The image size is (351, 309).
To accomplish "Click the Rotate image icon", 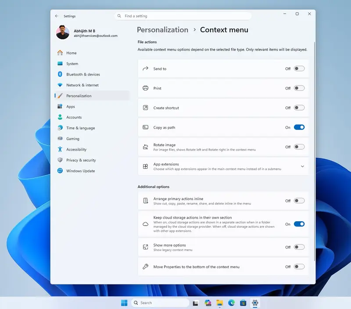I will click(x=146, y=147).
